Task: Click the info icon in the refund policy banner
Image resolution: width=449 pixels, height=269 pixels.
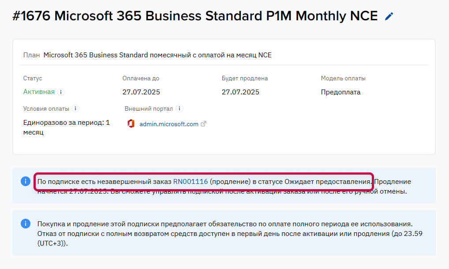Action: [x=25, y=224]
